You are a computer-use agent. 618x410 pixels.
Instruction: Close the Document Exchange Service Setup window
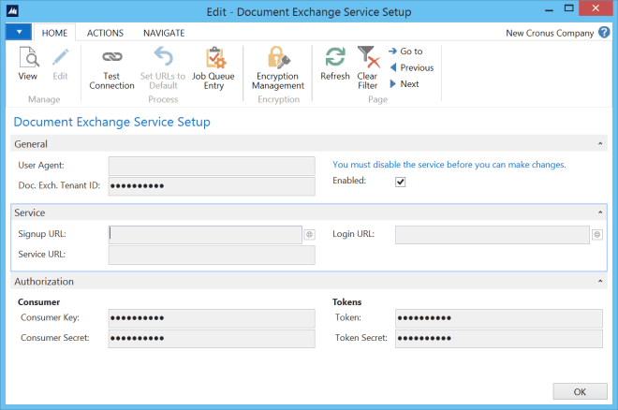point(596,7)
